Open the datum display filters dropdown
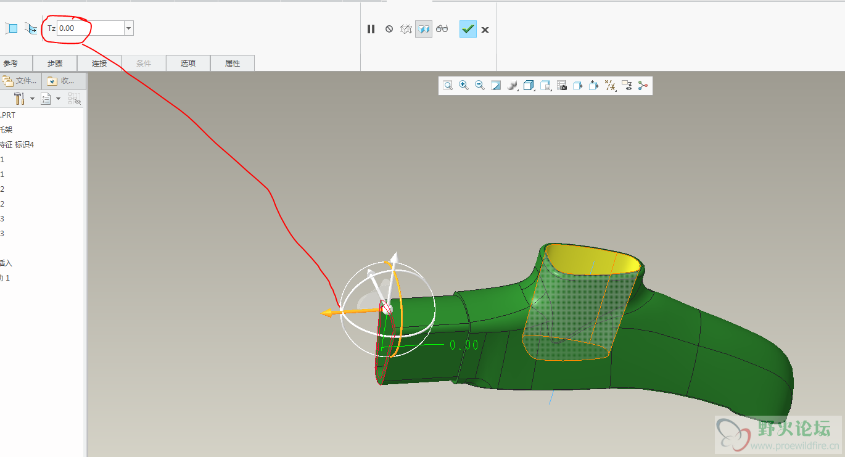 click(611, 86)
